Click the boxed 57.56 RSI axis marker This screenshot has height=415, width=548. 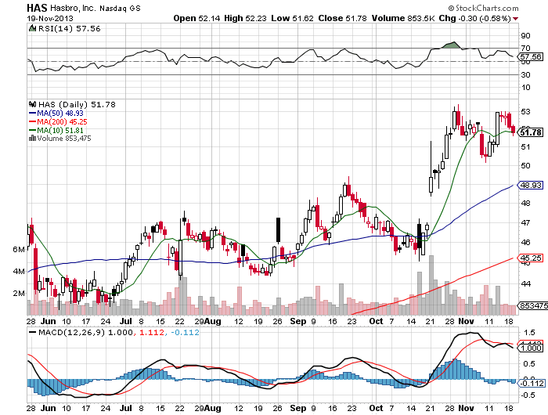click(x=531, y=56)
